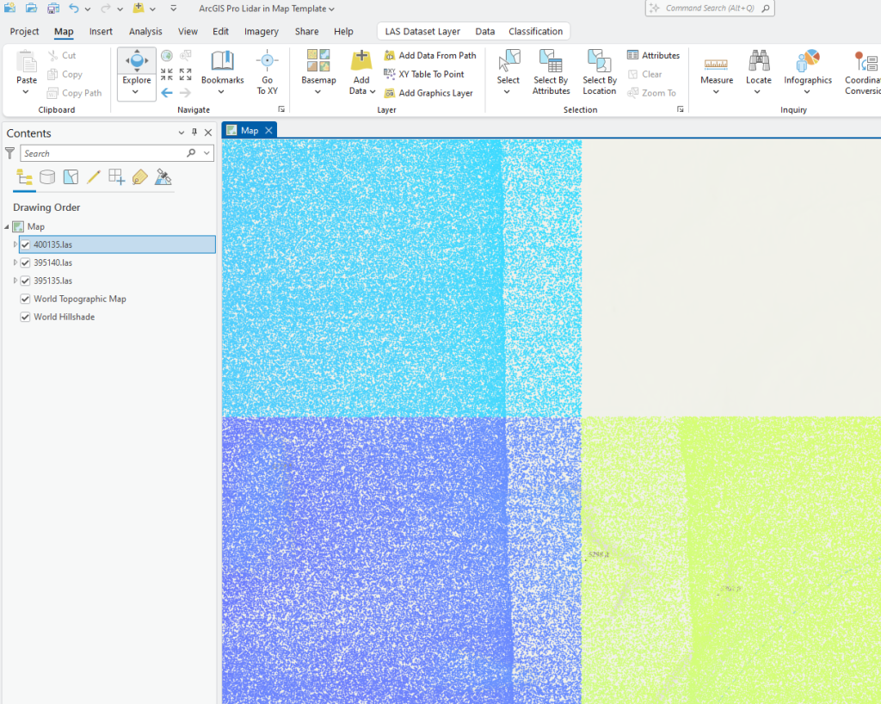
Task: Toggle visibility of World Topographic Map
Action: 25,299
